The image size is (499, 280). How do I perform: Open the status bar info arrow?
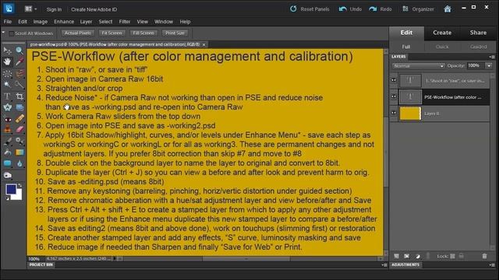pos(115,259)
